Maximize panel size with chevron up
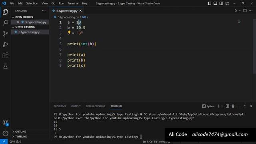Viewport: 256px width, 144px height. tap(245, 106)
